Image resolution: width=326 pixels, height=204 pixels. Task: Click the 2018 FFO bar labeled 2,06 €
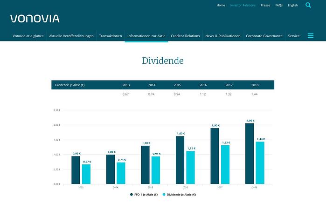coord(250,154)
